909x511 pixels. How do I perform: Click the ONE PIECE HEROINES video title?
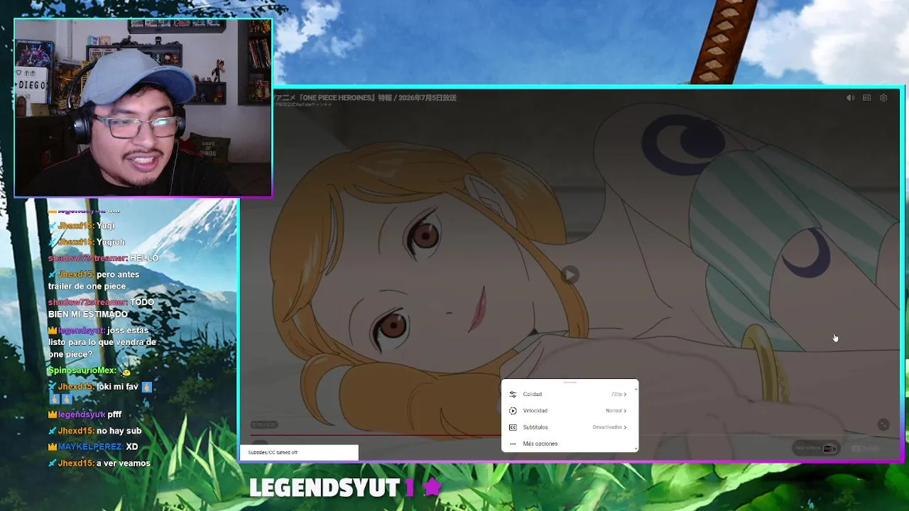pos(365,97)
